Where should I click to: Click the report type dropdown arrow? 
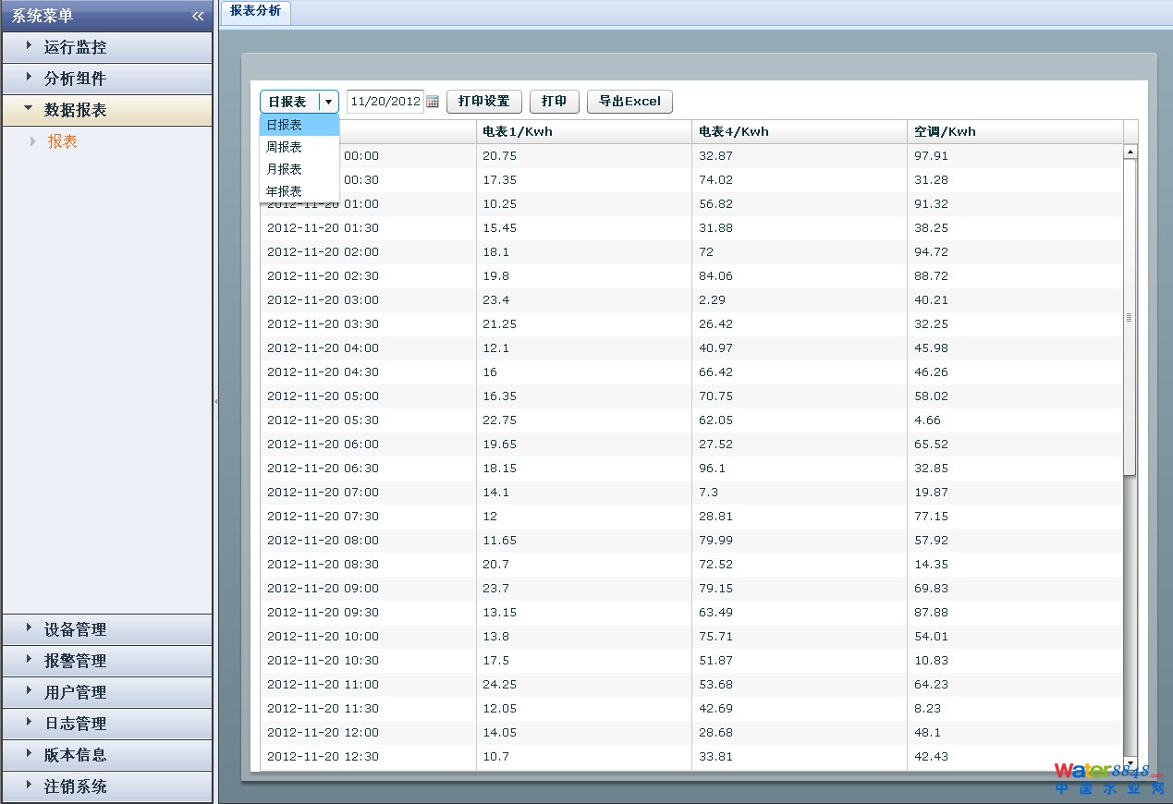coord(328,102)
